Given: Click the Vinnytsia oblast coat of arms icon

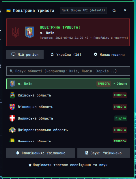Looking at the screenshot, I should (12, 107).
